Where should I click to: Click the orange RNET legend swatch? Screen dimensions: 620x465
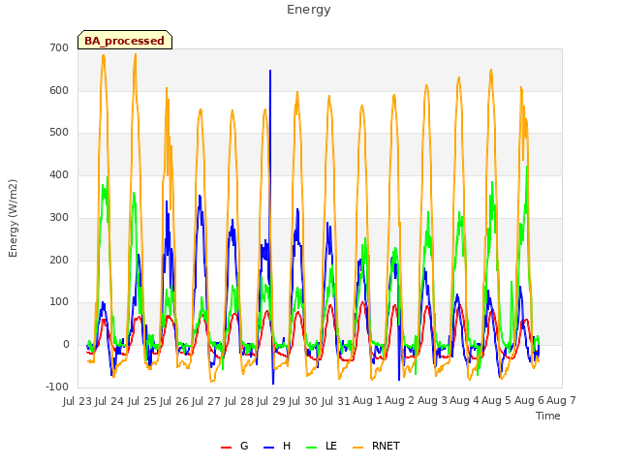click(x=357, y=448)
